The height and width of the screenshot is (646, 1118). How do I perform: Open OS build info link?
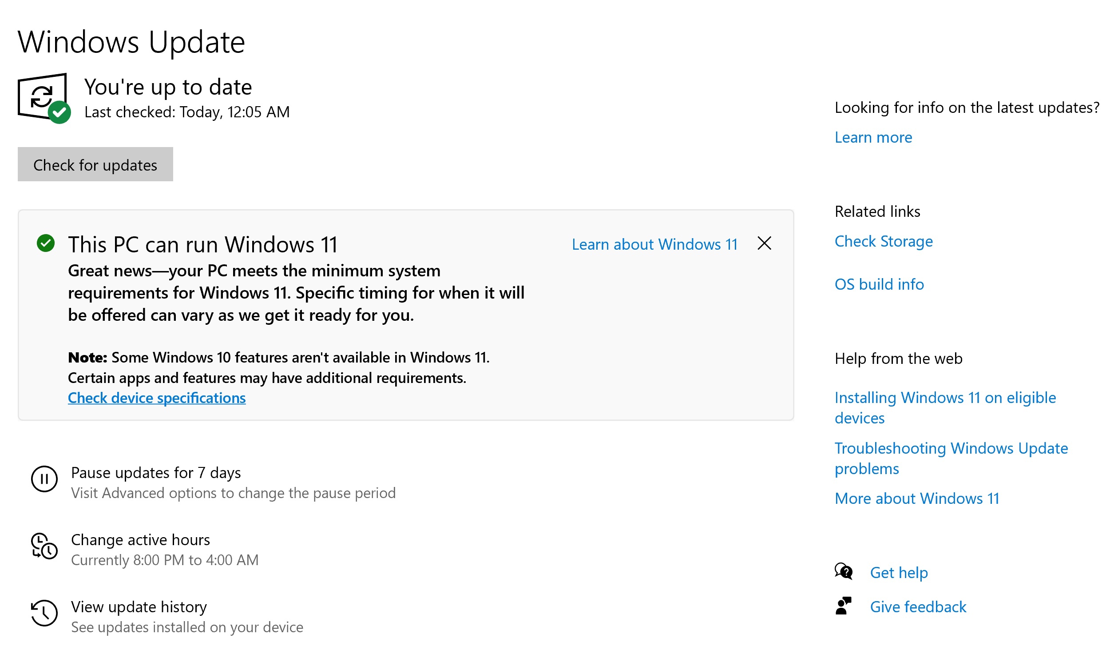pos(879,284)
